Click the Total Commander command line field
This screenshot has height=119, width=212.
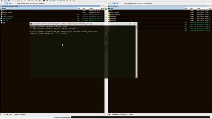tap(140, 117)
